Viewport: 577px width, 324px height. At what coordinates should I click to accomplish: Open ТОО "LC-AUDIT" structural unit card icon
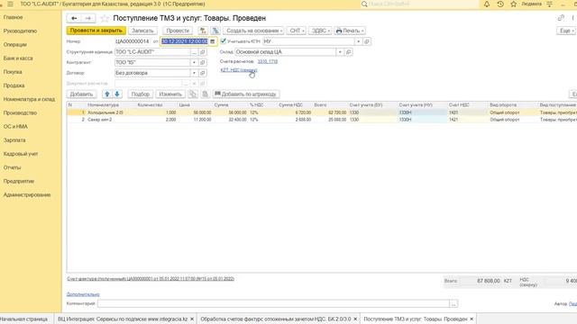(202, 52)
